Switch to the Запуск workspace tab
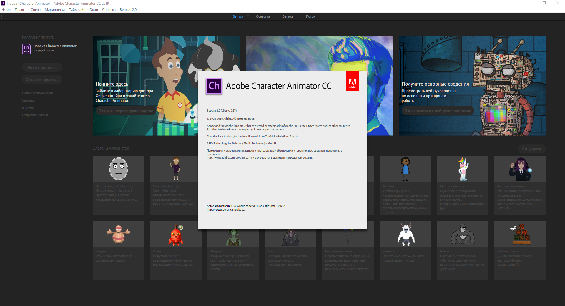Image resolution: width=565 pixels, height=306 pixels. tap(238, 16)
